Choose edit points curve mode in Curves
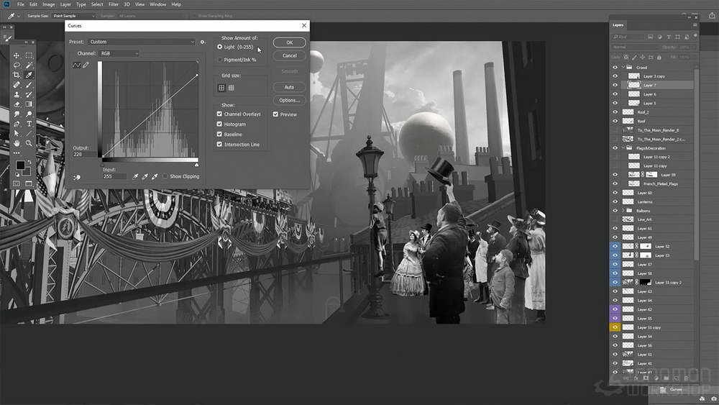 point(77,65)
